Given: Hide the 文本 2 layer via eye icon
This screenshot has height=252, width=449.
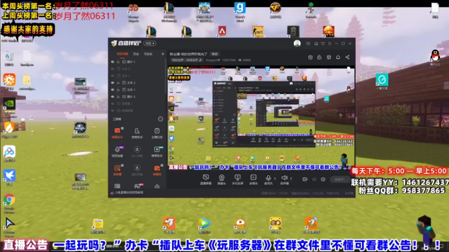Looking at the screenshot, I should pyautogui.click(x=113, y=82).
